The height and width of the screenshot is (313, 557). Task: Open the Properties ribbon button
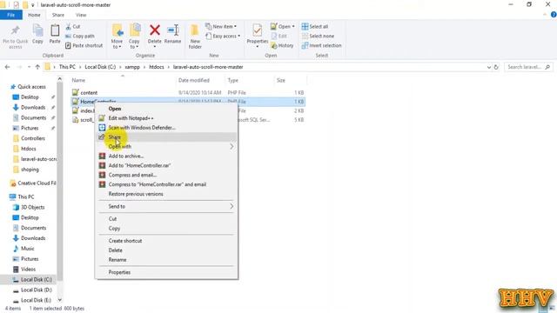pyautogui.click(x=258, y=36)
